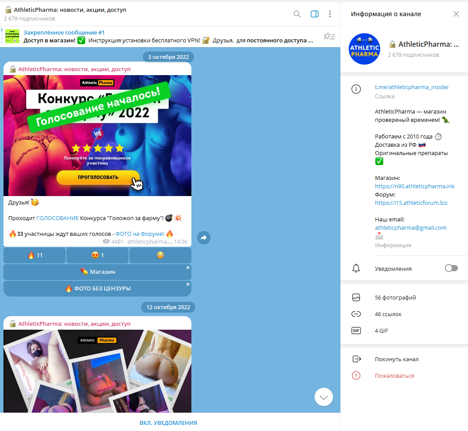The width and height of the screenshot is (468, 431).
Task: Click Покинуть канал to leave channel
Action: pyautogui.click(x=396, y=359)
